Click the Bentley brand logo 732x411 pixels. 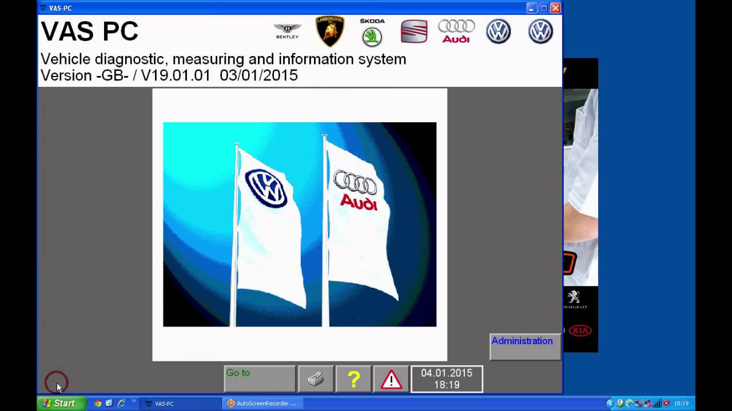(x=287, y=31)
